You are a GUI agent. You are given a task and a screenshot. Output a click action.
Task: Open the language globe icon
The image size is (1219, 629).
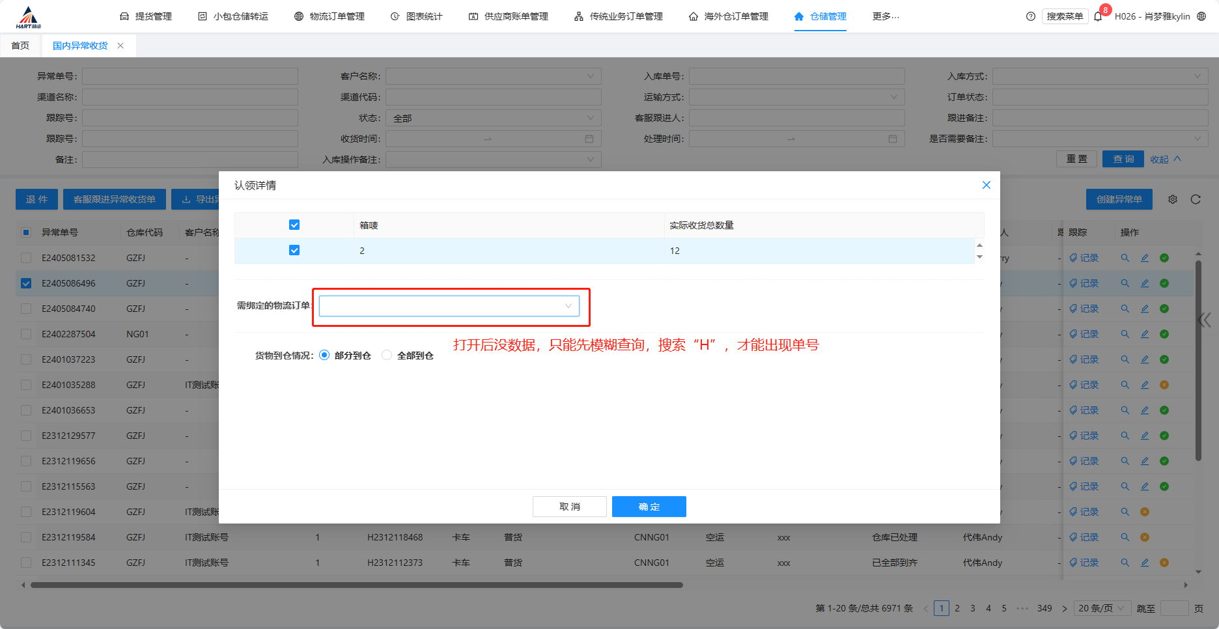pos(1201,17)
